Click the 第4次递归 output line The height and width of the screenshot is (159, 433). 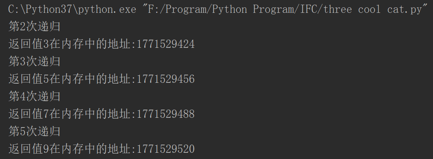(x=34, y=96)
